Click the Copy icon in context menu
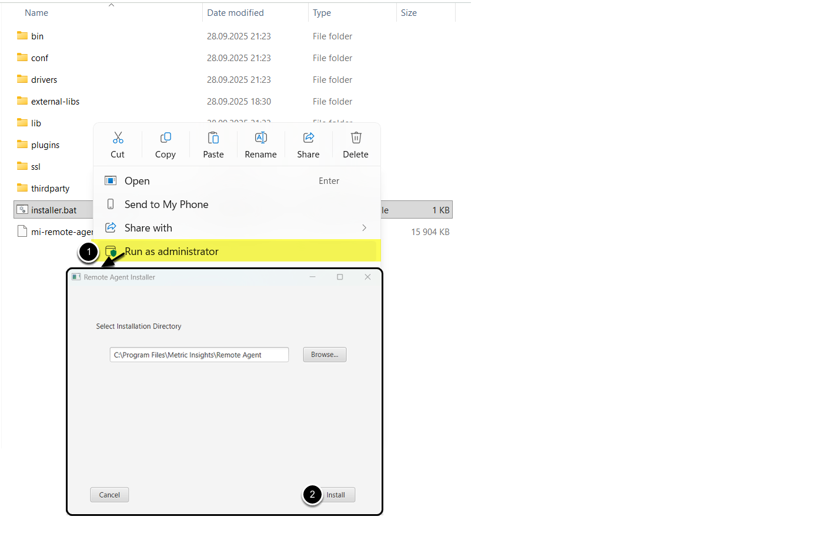Image resolution: width=819 pixels, height=540 pixels. point(166,137)
